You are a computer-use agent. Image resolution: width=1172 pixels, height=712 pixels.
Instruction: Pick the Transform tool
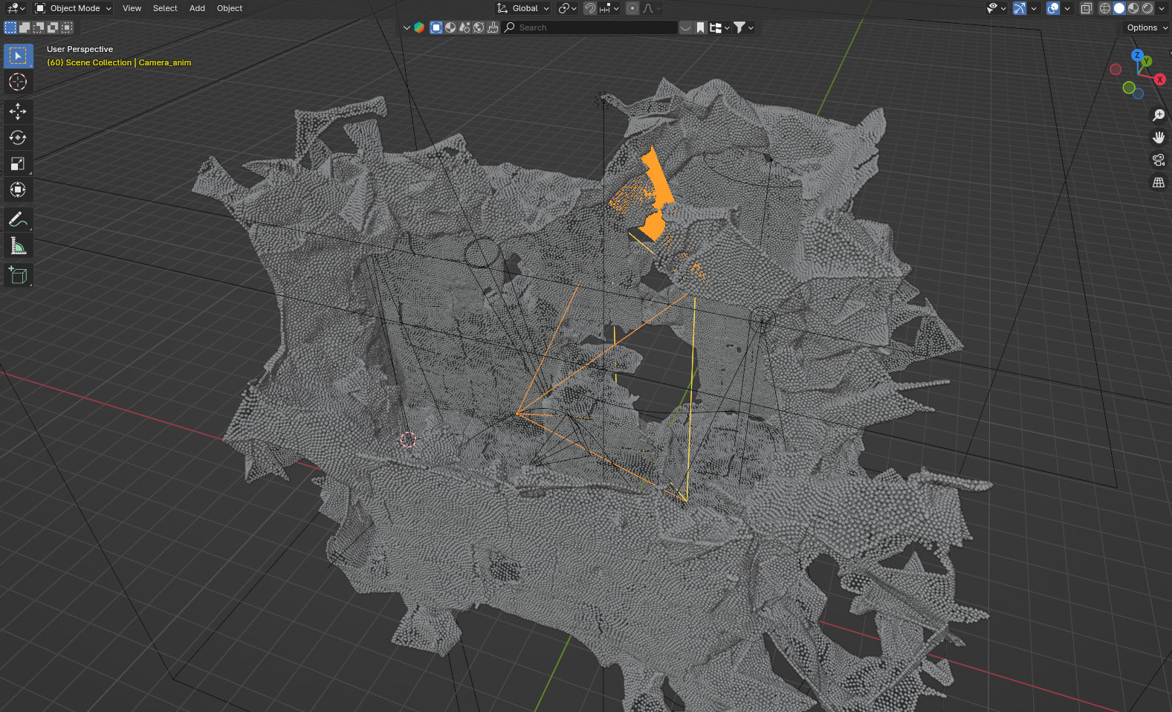(18, 190)
